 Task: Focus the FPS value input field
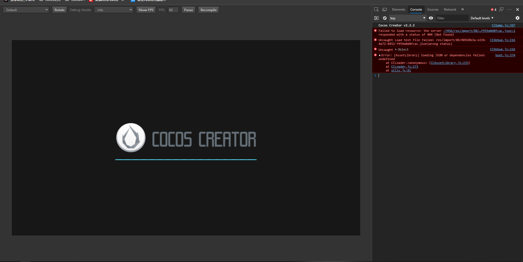[x=173, y=10]
